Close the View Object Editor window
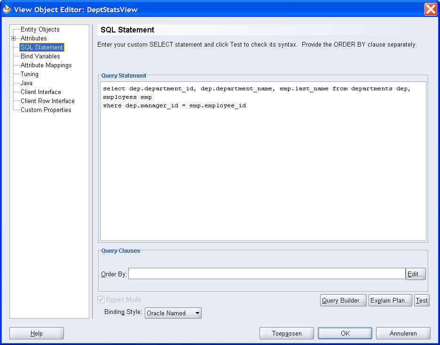 (430, 9)
